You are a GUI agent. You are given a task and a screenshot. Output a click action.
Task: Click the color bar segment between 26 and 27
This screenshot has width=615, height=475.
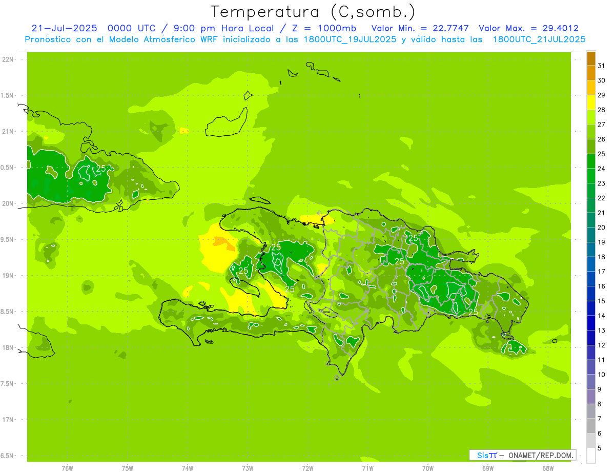point(591,132)
